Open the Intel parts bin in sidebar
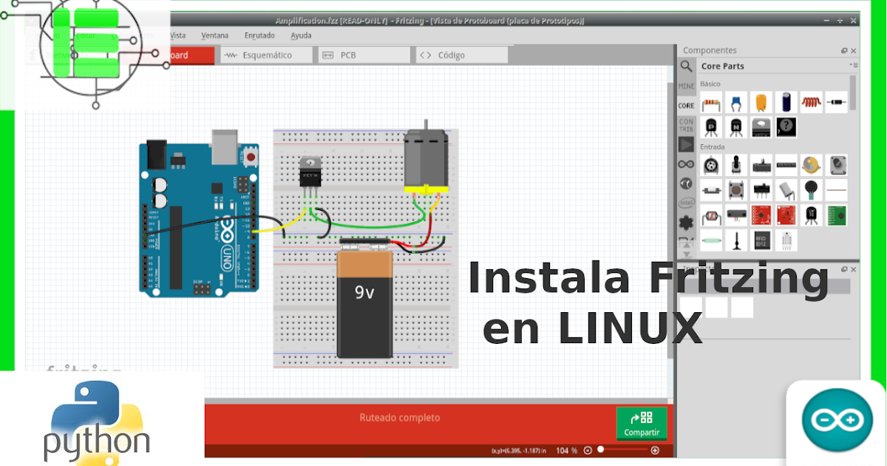The width and height of the screenshot is (887, 466). (685, 202)
